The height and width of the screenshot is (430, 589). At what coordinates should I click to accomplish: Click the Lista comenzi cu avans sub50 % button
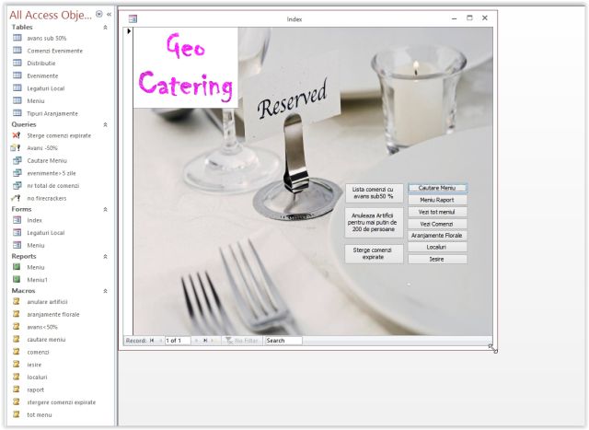pyautogui.click(x=375, y=192)
